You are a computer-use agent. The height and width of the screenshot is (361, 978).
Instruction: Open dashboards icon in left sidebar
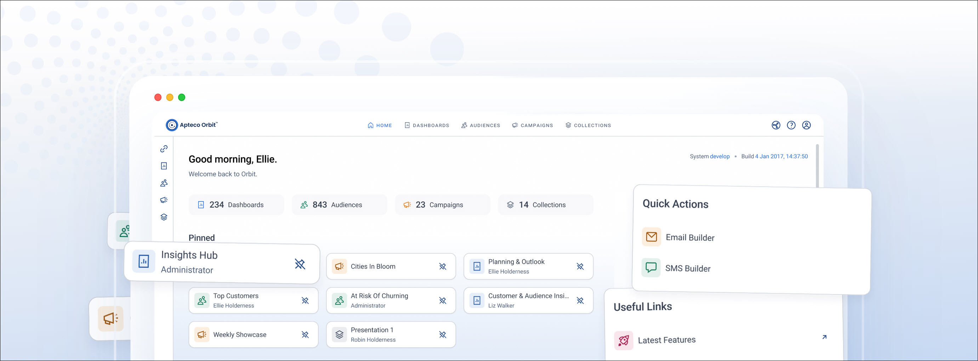click(x=164, y=166)
